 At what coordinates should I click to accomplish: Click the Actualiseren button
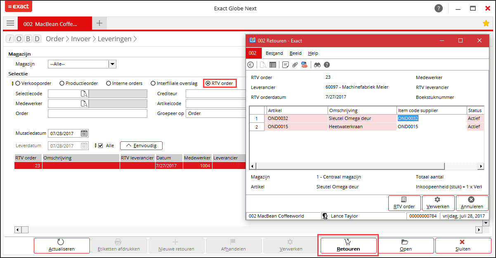point(62,245)
